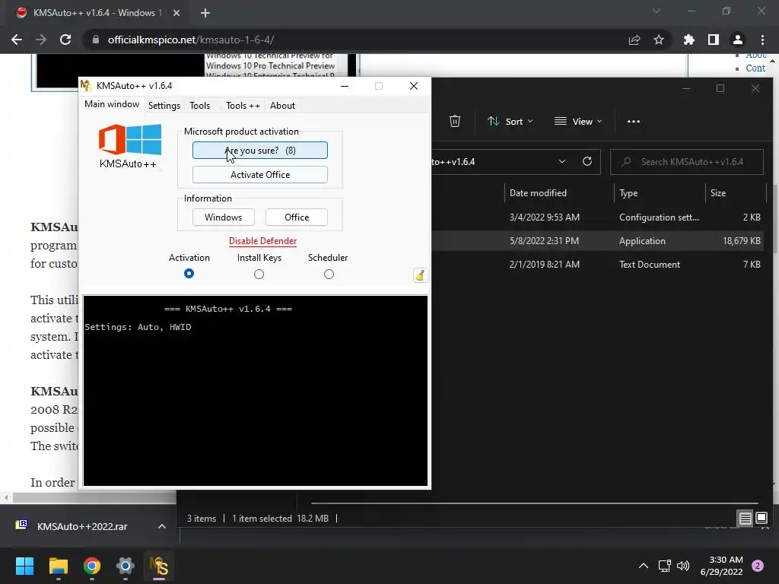The height and width of the screenshot is (584, 779).
Task: Open the Chrome tab search chevron
Action: pyautogui.click(x=657, y=11)
